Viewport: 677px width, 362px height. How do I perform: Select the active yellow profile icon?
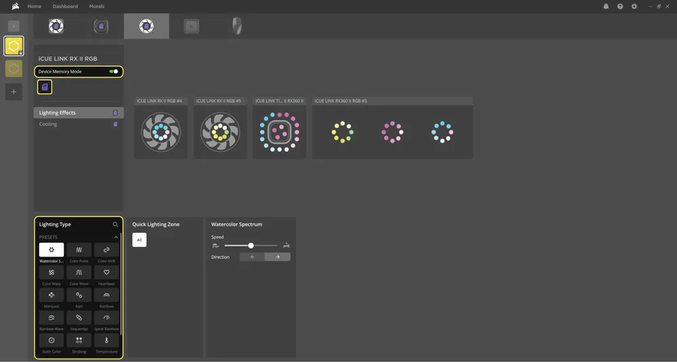coord(14,46)
